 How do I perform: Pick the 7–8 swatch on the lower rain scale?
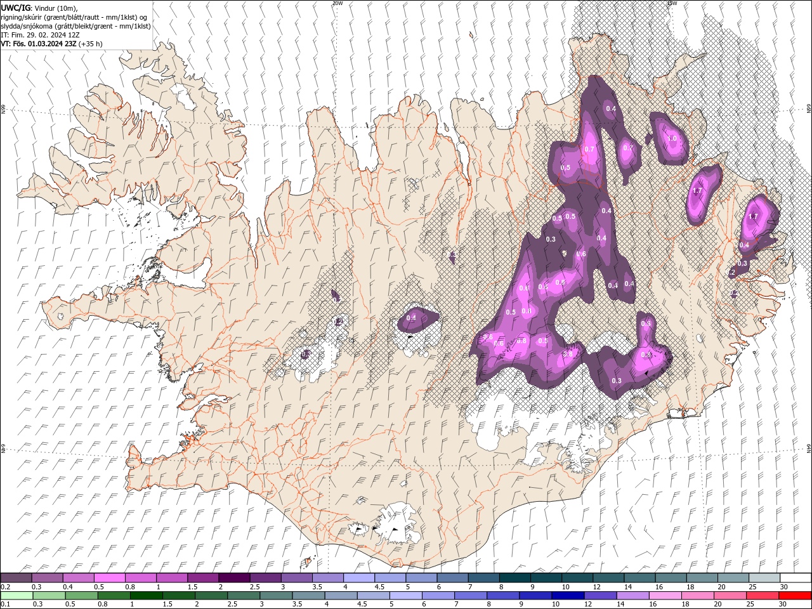[471, 596]
